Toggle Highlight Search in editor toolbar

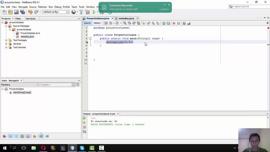coord(138,23)
